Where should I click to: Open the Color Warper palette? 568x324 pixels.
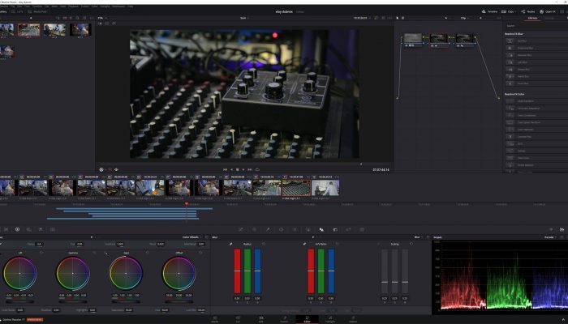click(x=254, y=229)
